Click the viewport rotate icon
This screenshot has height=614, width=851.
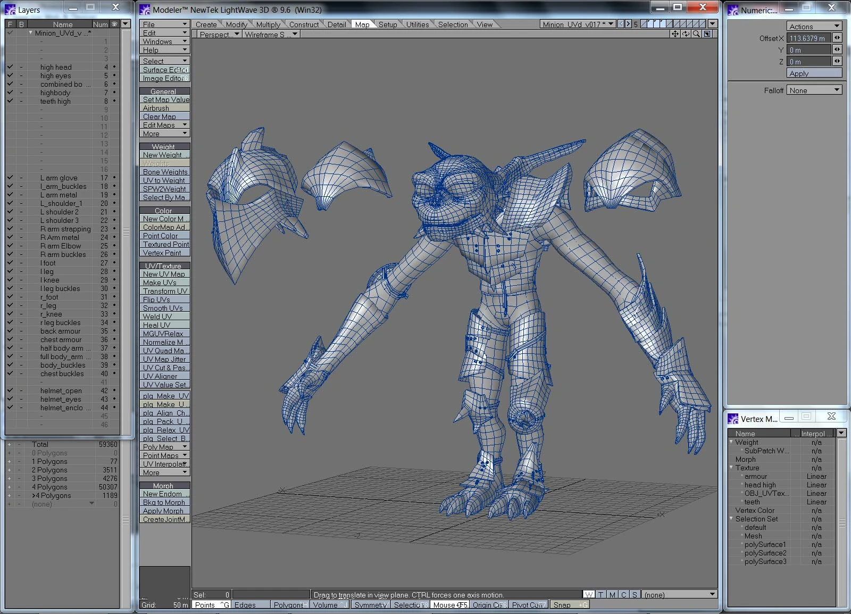[x=686, y=34]
